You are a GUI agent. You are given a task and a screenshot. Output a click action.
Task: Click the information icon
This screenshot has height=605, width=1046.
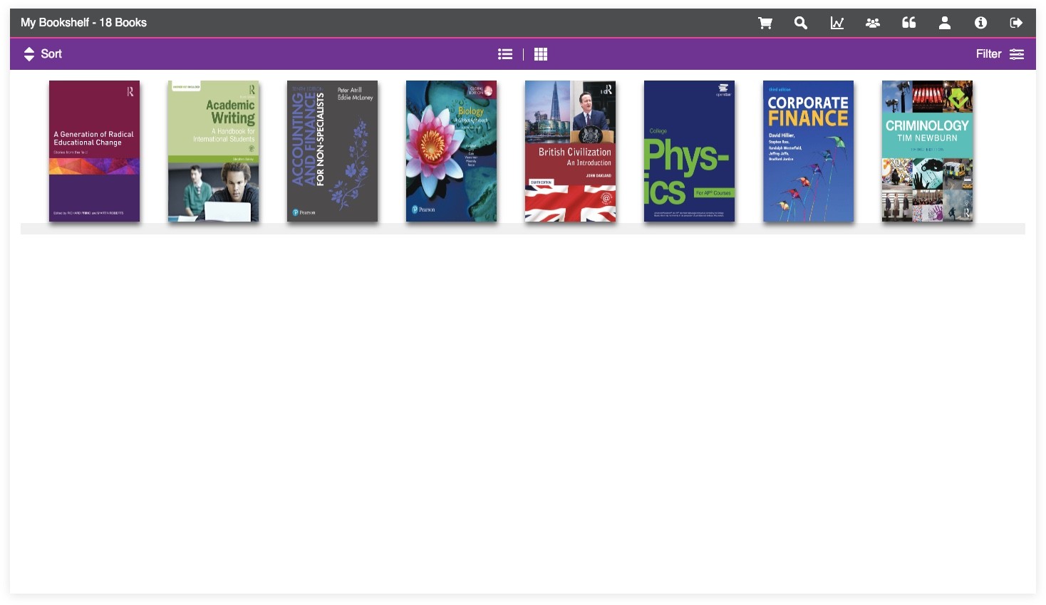tap(981, 23)
